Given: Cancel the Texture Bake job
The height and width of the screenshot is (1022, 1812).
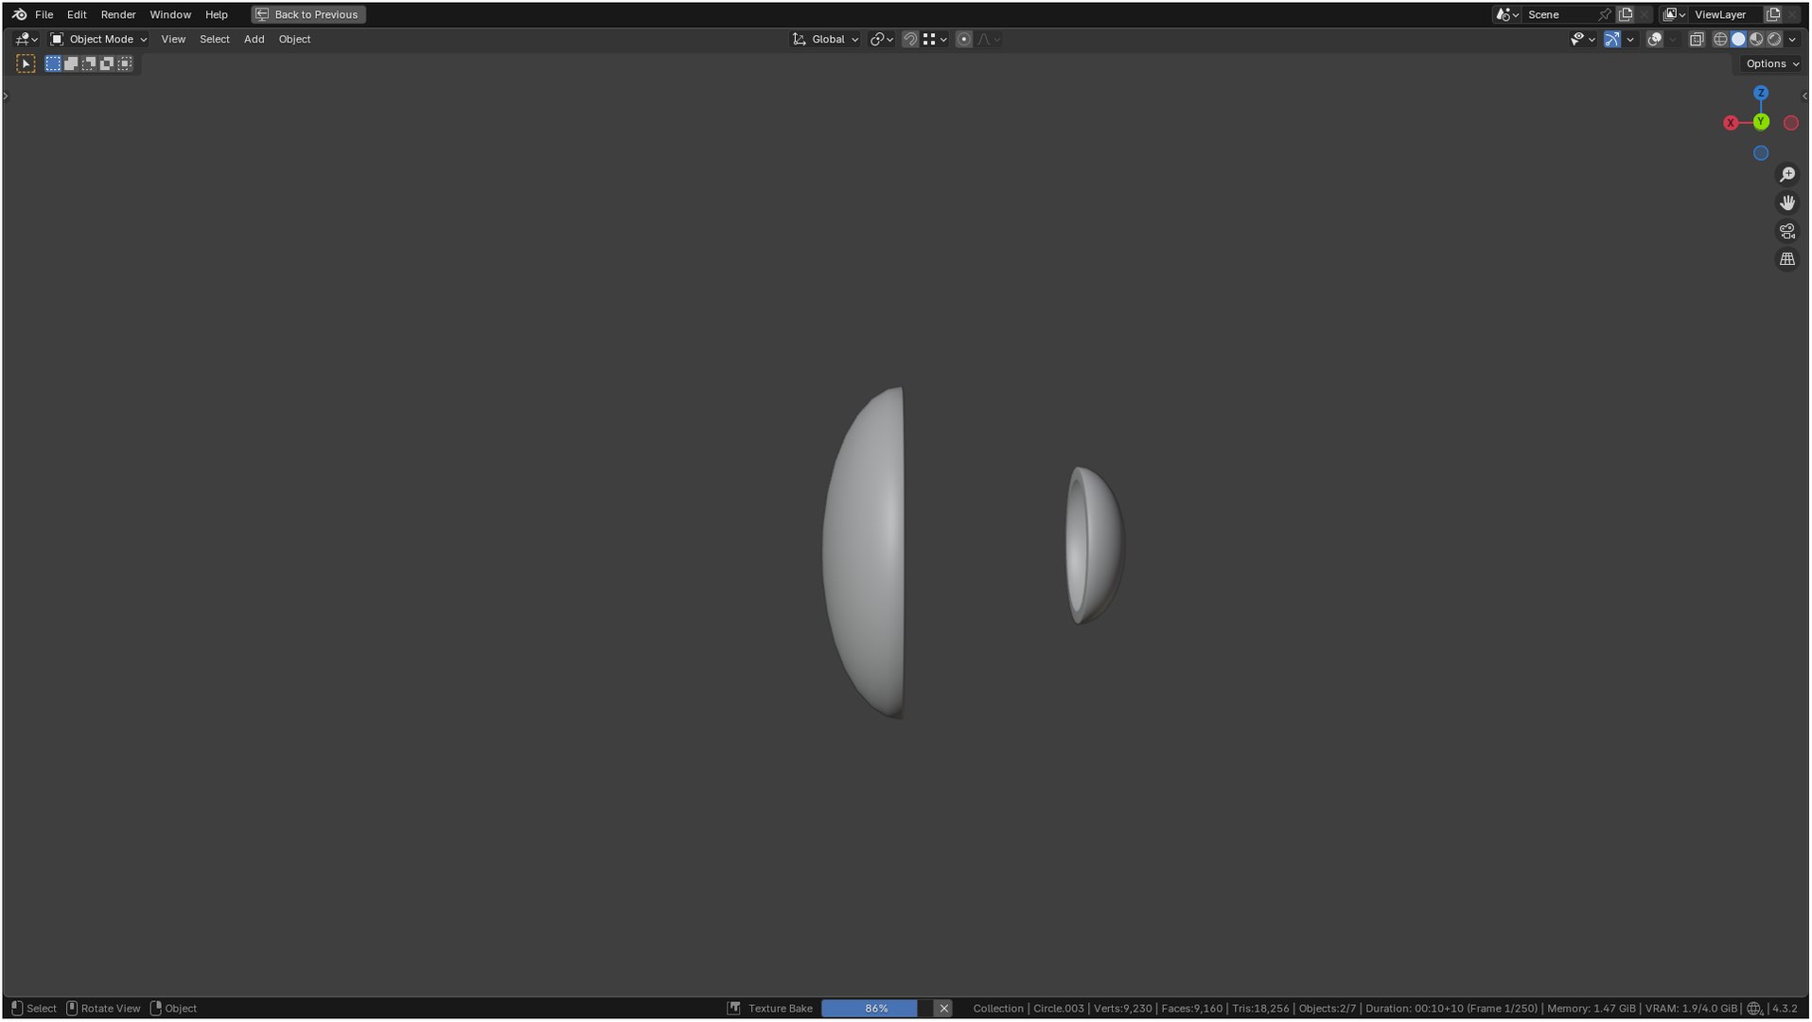Looking at the screenshot, I should [x=943, y=1009].
